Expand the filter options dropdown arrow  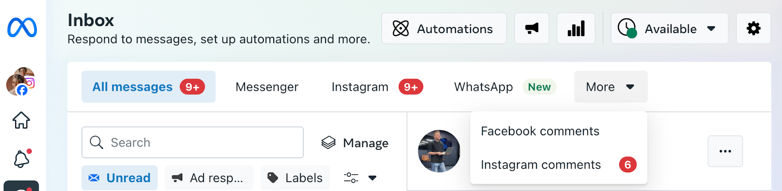[372, 178]
